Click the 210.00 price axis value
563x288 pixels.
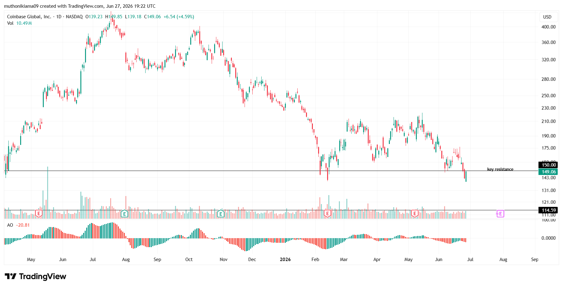pos(548,121)
